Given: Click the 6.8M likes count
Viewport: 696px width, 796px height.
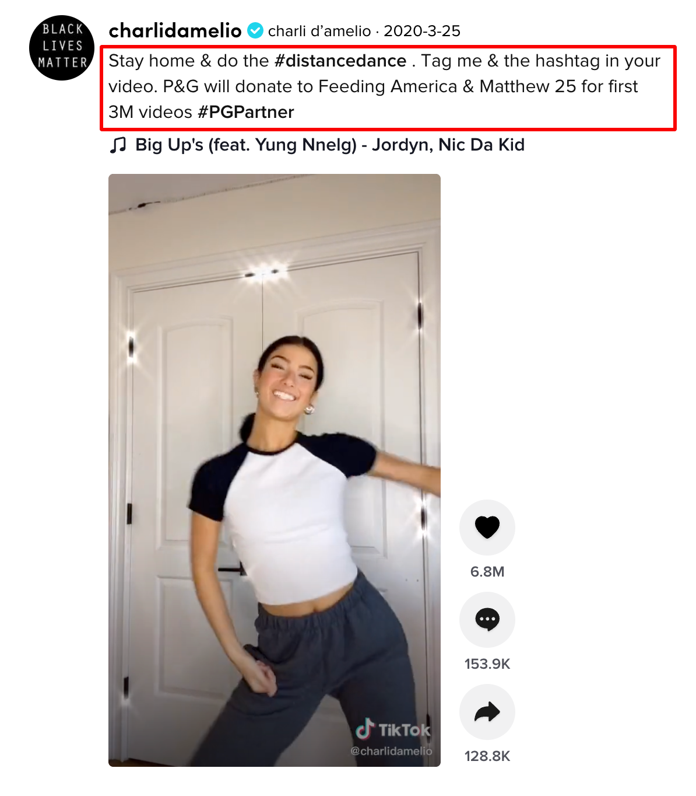Looking at the screenshot, I should click(x=487, y=572).
